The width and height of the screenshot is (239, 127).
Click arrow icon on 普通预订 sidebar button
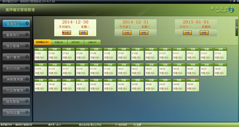click(27, 23)
